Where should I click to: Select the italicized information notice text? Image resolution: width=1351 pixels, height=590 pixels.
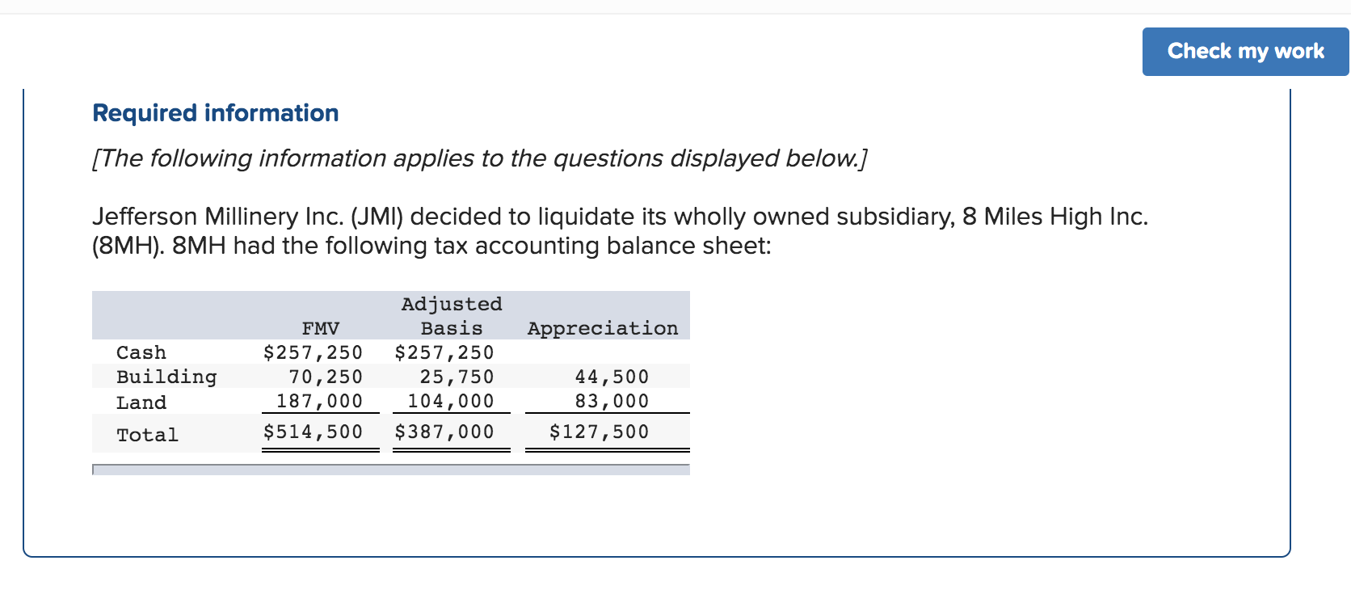tap(480, 158)
